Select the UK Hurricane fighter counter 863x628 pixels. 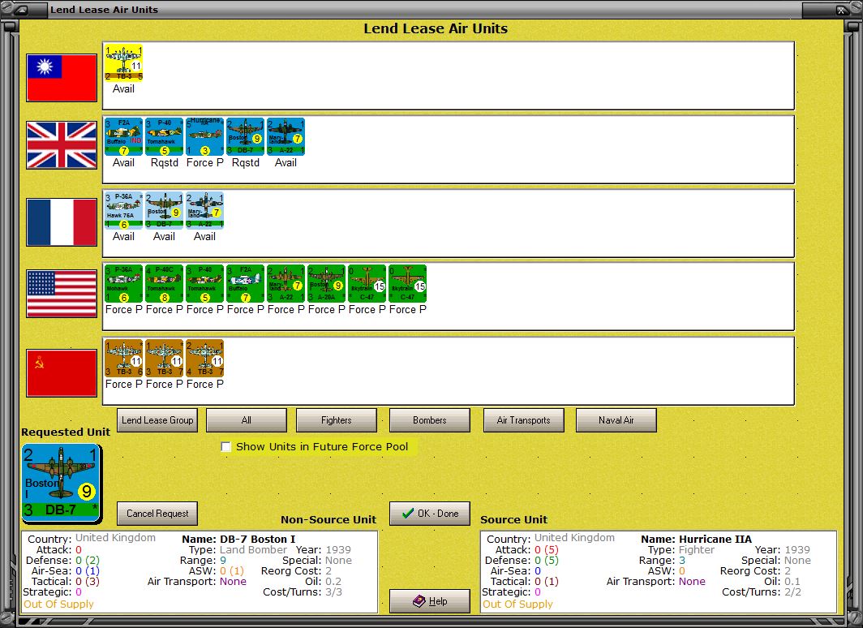204,136
